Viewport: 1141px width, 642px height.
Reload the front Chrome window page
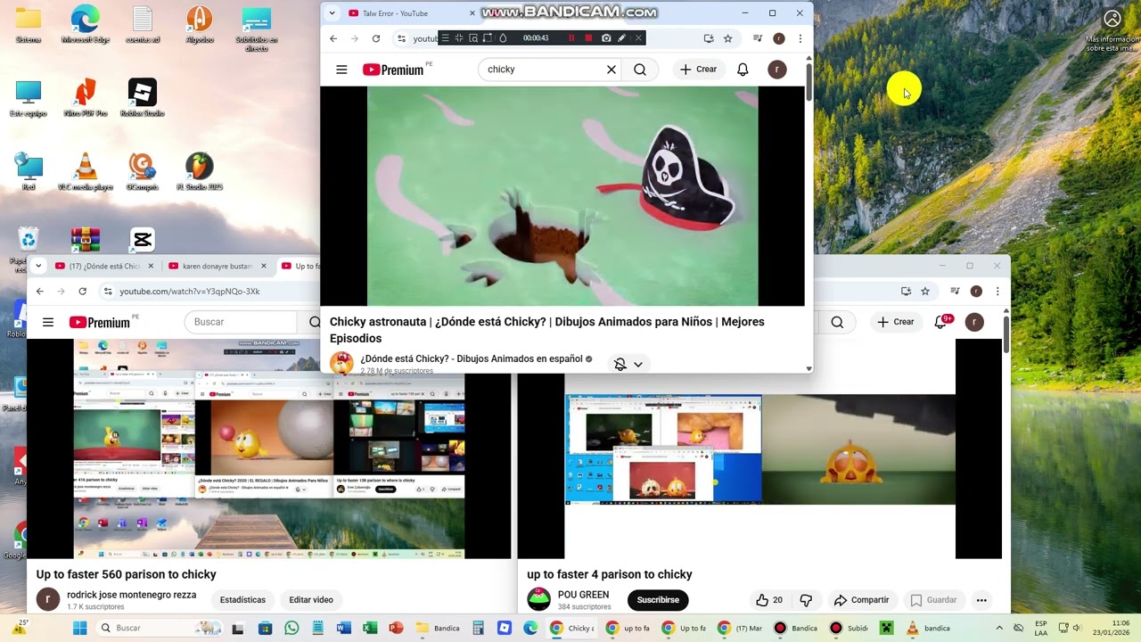pos(376,38)
